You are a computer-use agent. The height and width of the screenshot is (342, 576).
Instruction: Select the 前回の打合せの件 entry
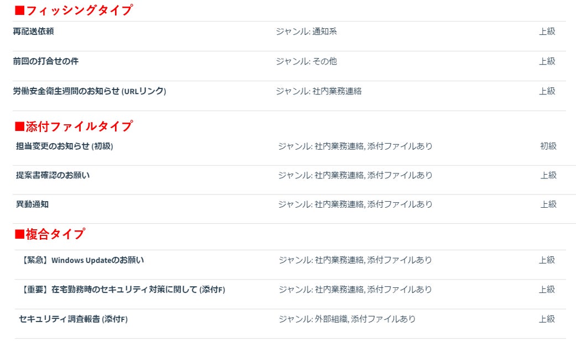pyautogui.click(x=45, y=61)
